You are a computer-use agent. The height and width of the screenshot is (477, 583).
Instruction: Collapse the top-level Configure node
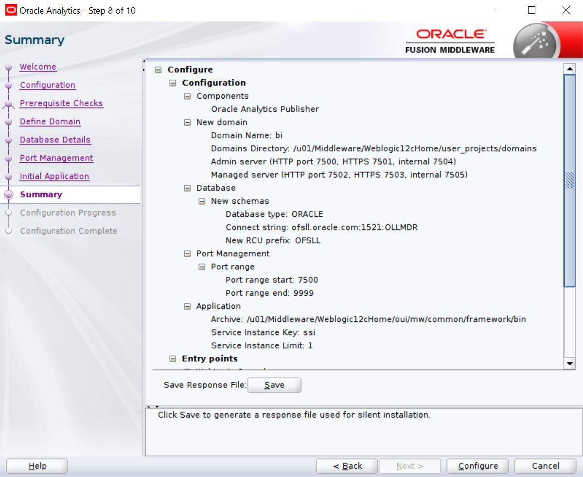159,70
